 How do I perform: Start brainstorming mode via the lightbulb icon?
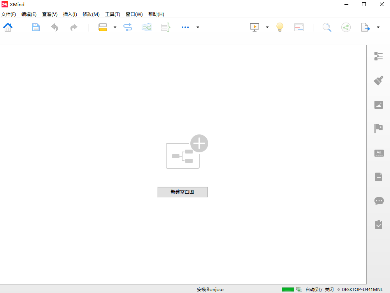pos(280,27)
